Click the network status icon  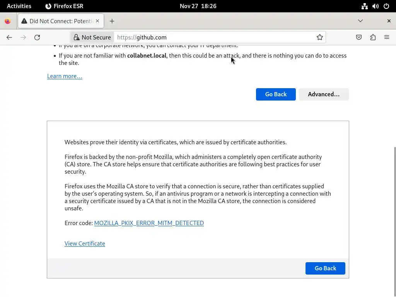click(364, 6)
